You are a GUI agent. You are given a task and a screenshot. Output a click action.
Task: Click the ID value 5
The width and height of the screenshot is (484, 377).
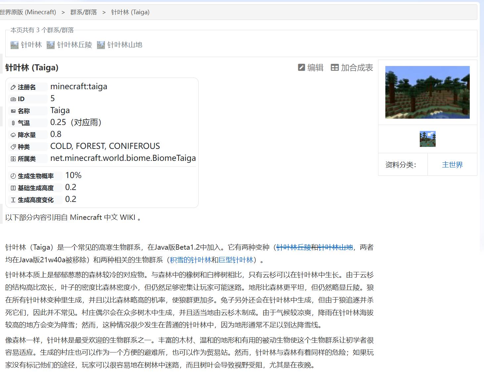tap(53, 98)
